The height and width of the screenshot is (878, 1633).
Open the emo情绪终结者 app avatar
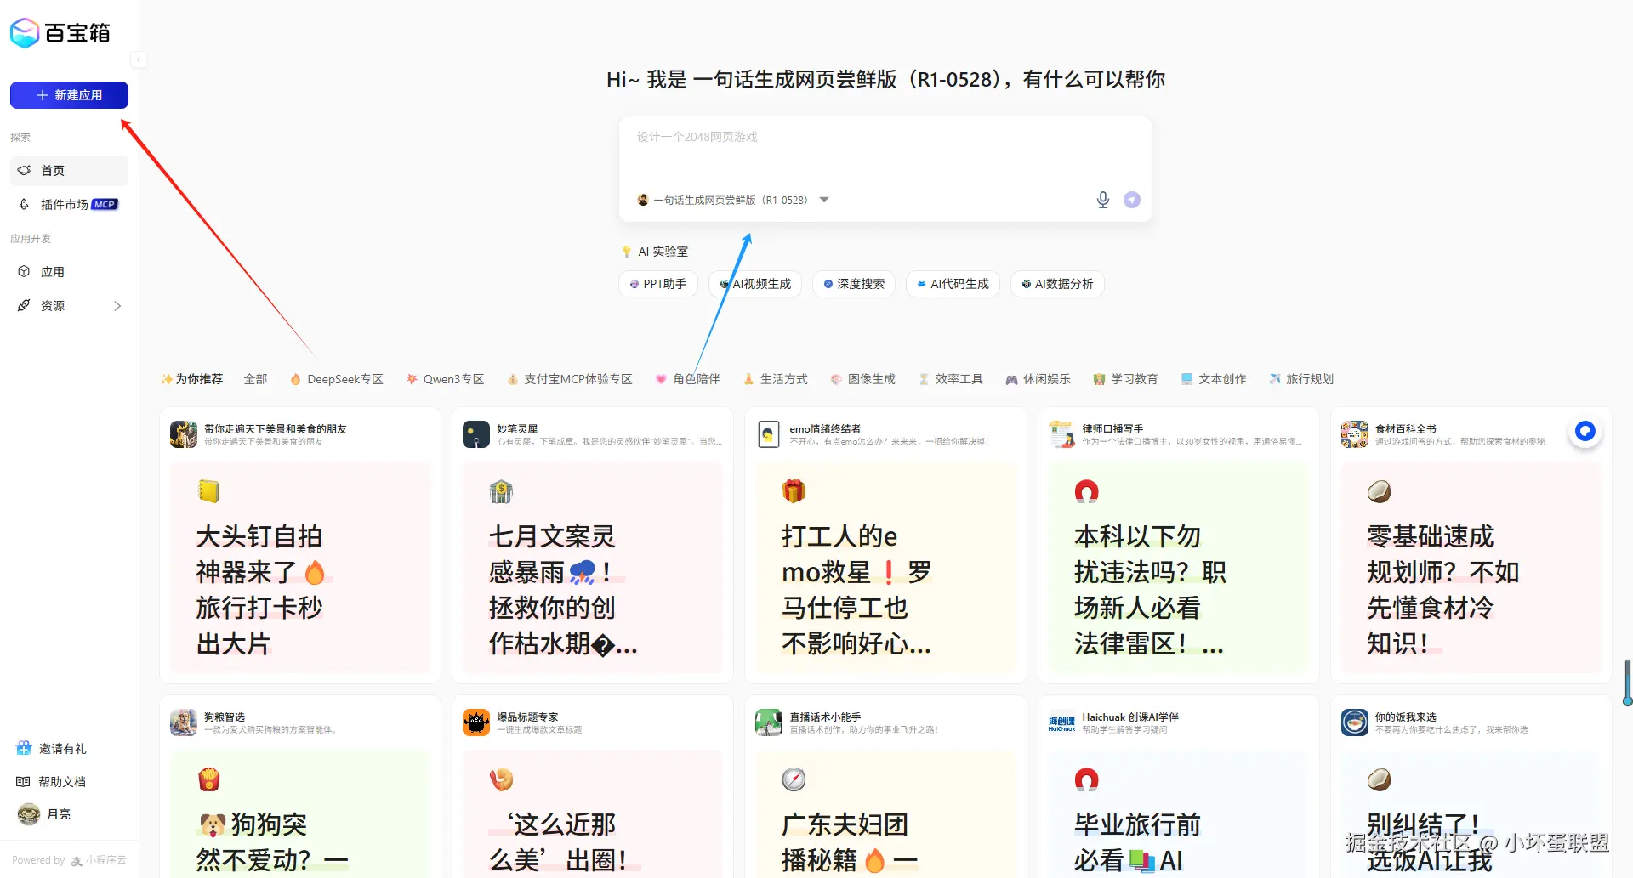tap(769, 434)
